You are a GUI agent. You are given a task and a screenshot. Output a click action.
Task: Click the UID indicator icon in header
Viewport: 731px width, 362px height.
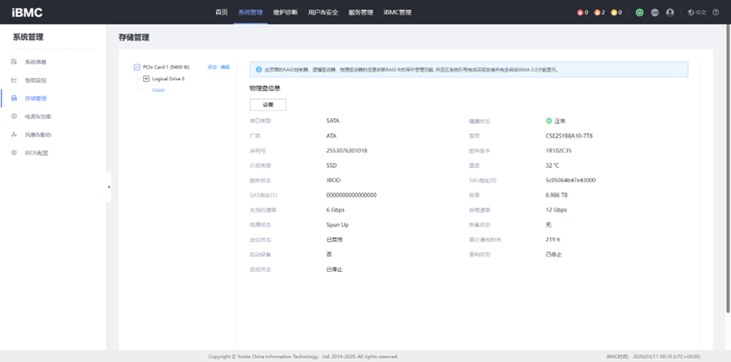(x=655, y=13)
